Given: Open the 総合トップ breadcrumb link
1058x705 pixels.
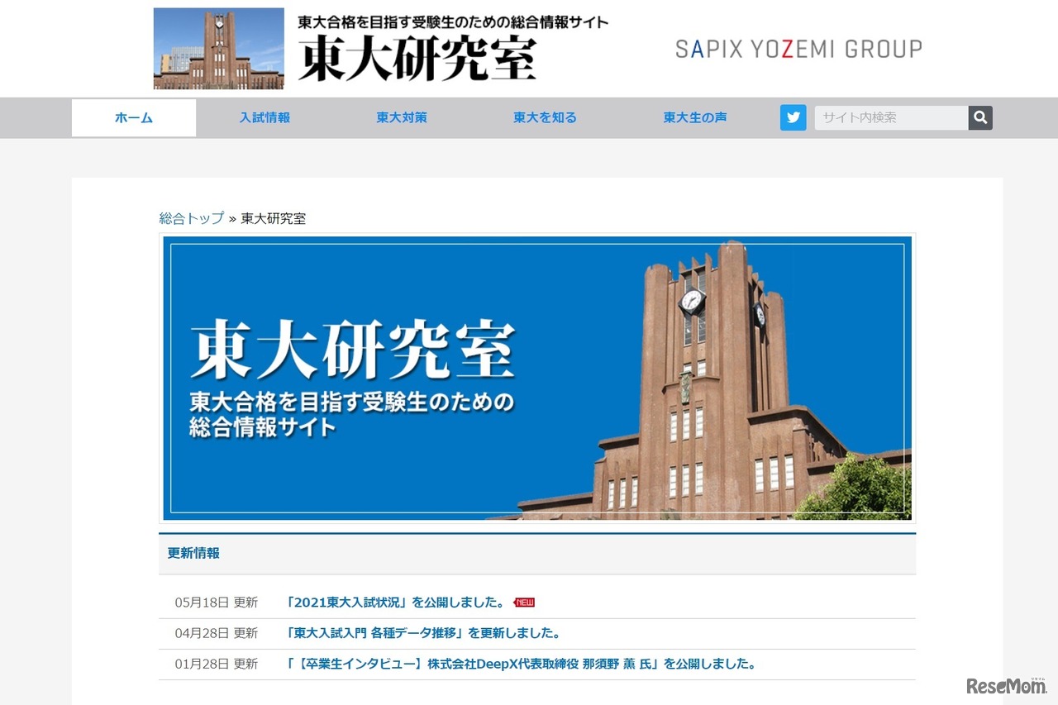Looking at the screenshot, I should [x=189, y=218].
